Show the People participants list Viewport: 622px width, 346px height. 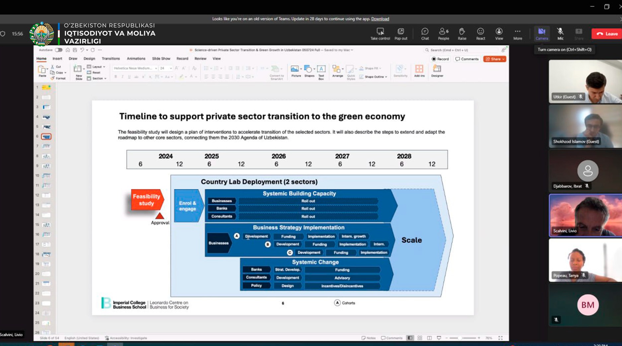click(x=443, y=34)
